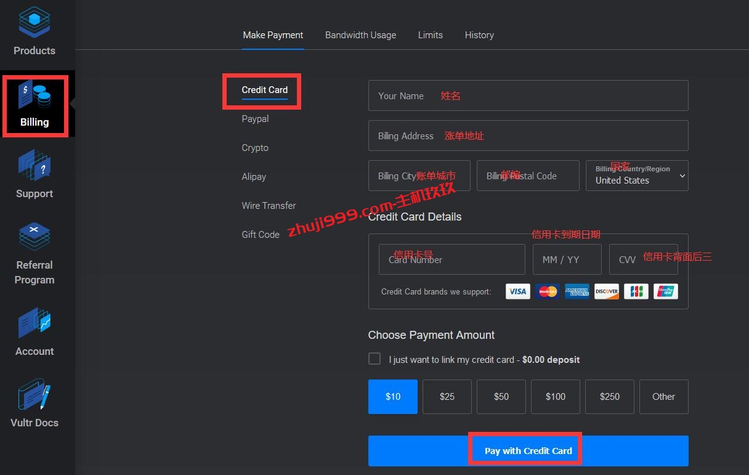The height and width of the screenshot is (475, 749).
Task: Switch to the History tab
Action: pos(479,35)
